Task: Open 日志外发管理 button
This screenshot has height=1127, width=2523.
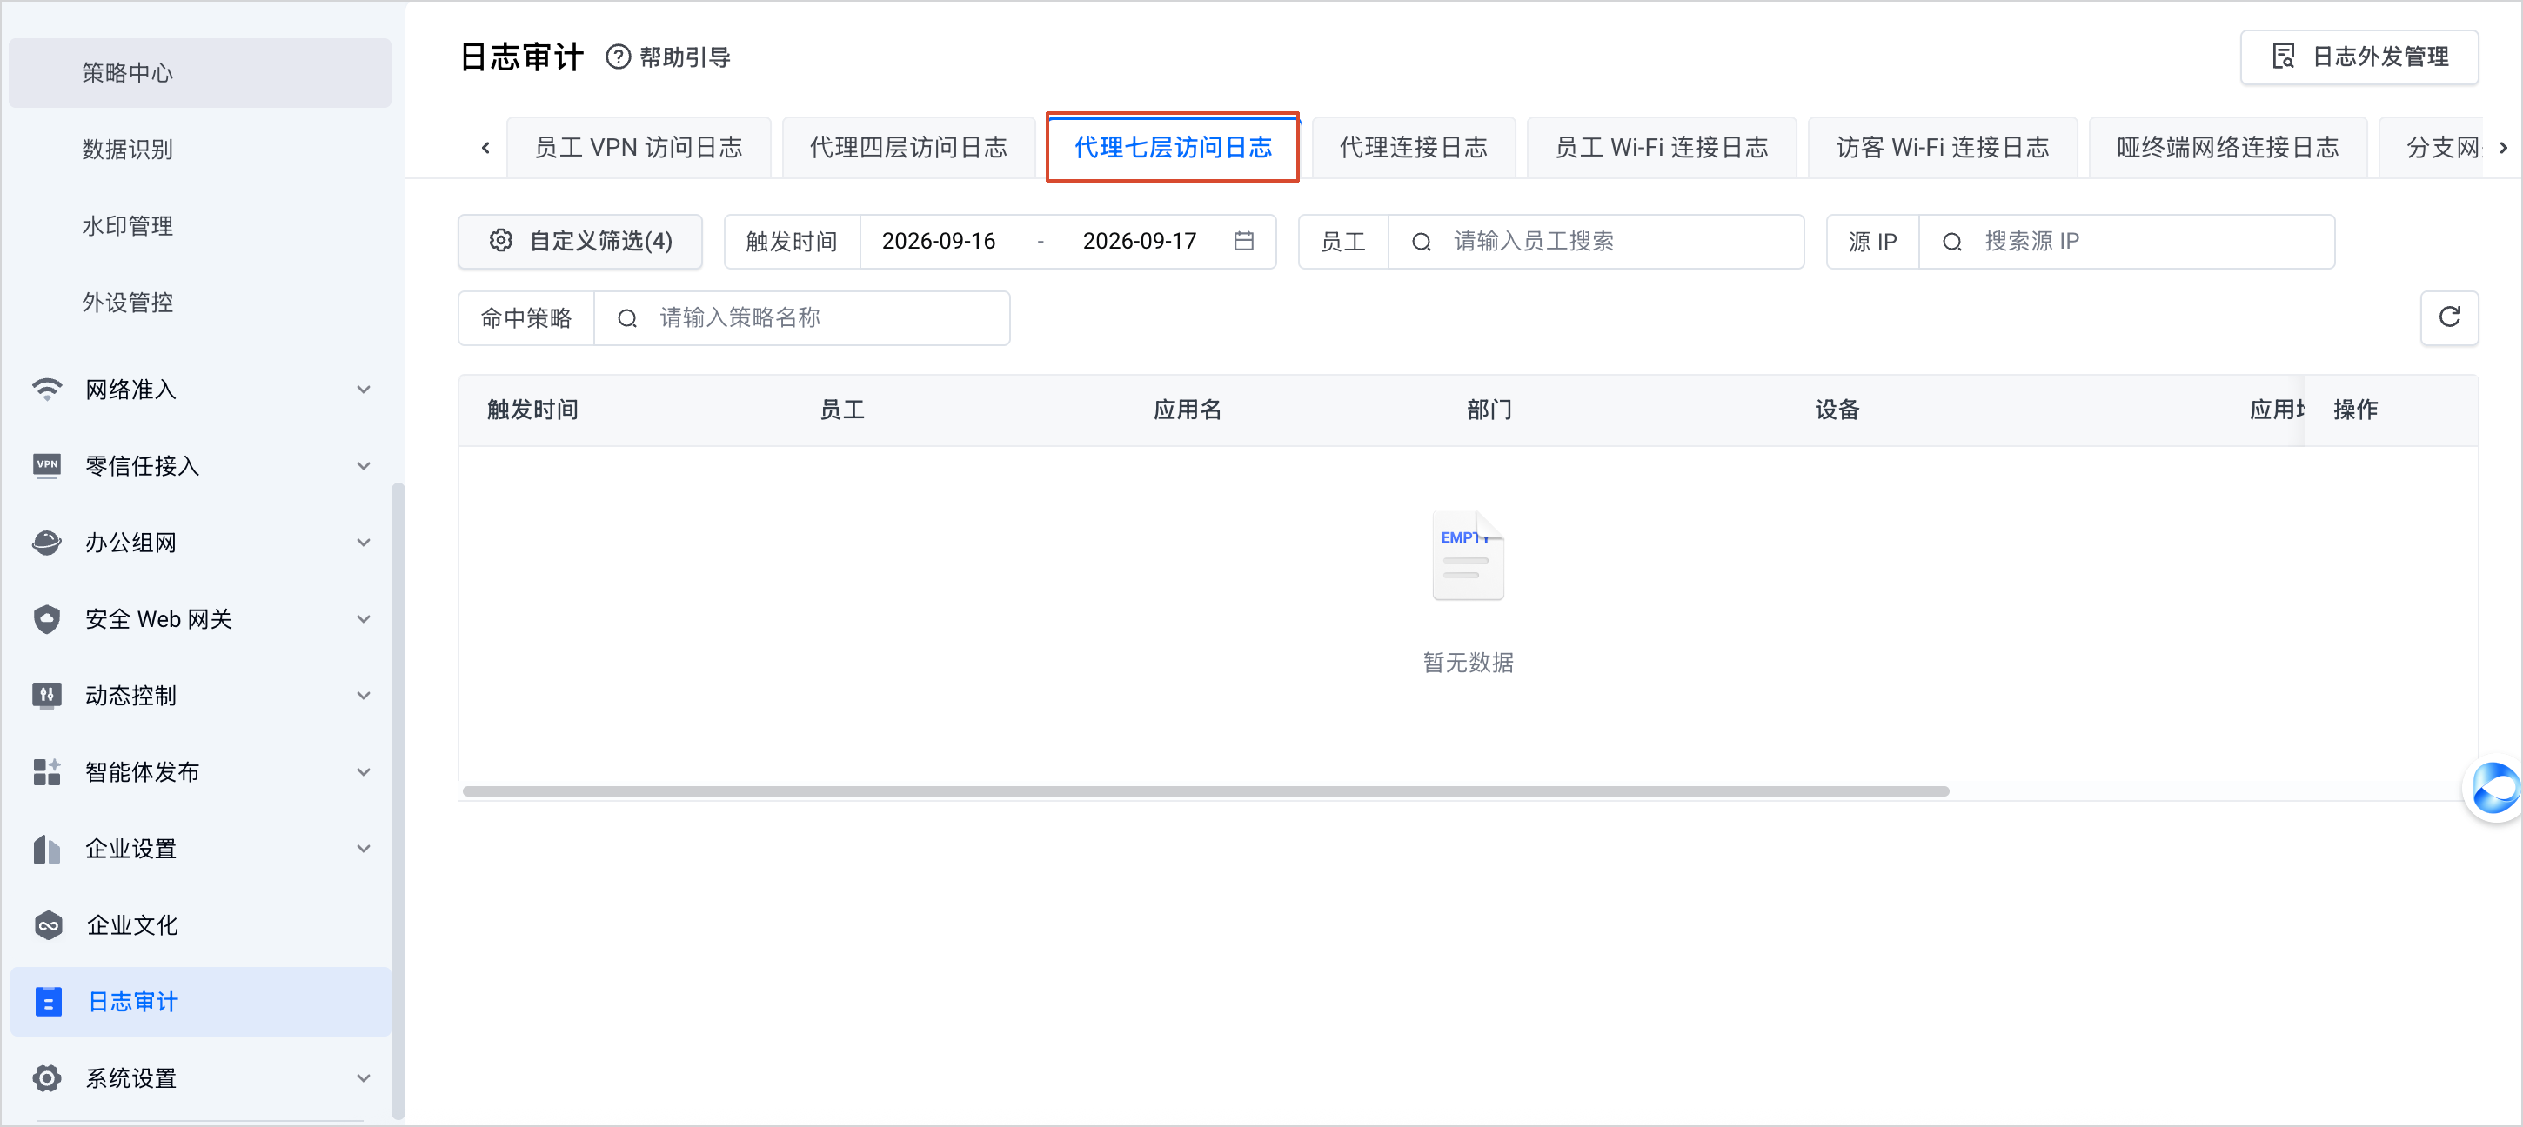Action: tap(2359, 57)
